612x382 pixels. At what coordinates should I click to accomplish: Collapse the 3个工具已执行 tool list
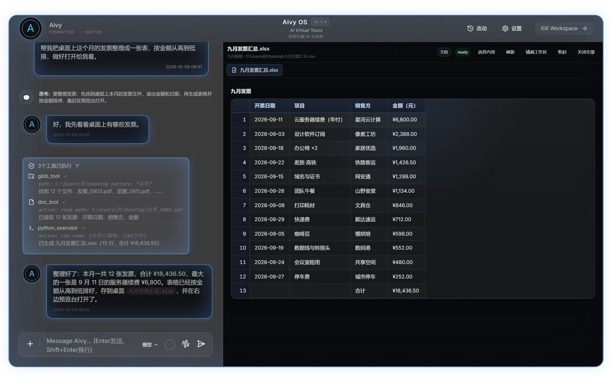click(x=77, y=166)
